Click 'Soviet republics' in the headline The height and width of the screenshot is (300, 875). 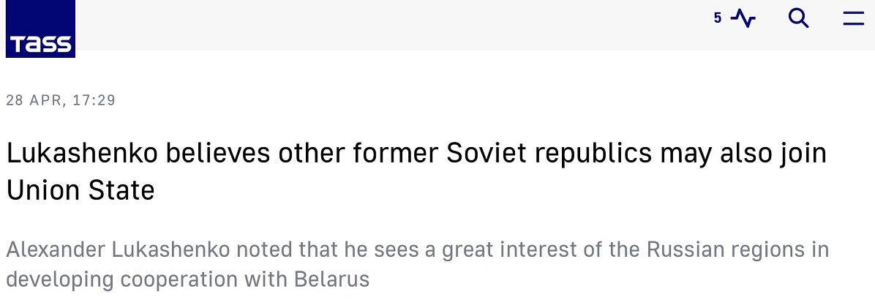point(549,154)
